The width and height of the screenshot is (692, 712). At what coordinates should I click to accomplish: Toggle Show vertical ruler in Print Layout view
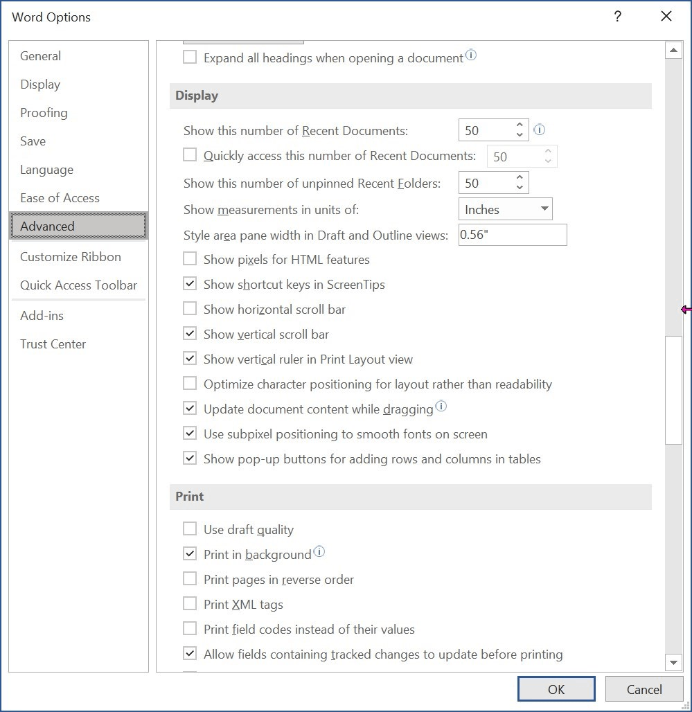(x=190, y=359)
